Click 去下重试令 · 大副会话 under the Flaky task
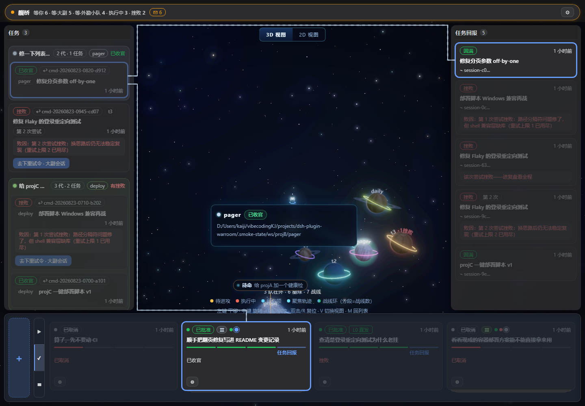 pyautogui.click(x=41, y=163)
